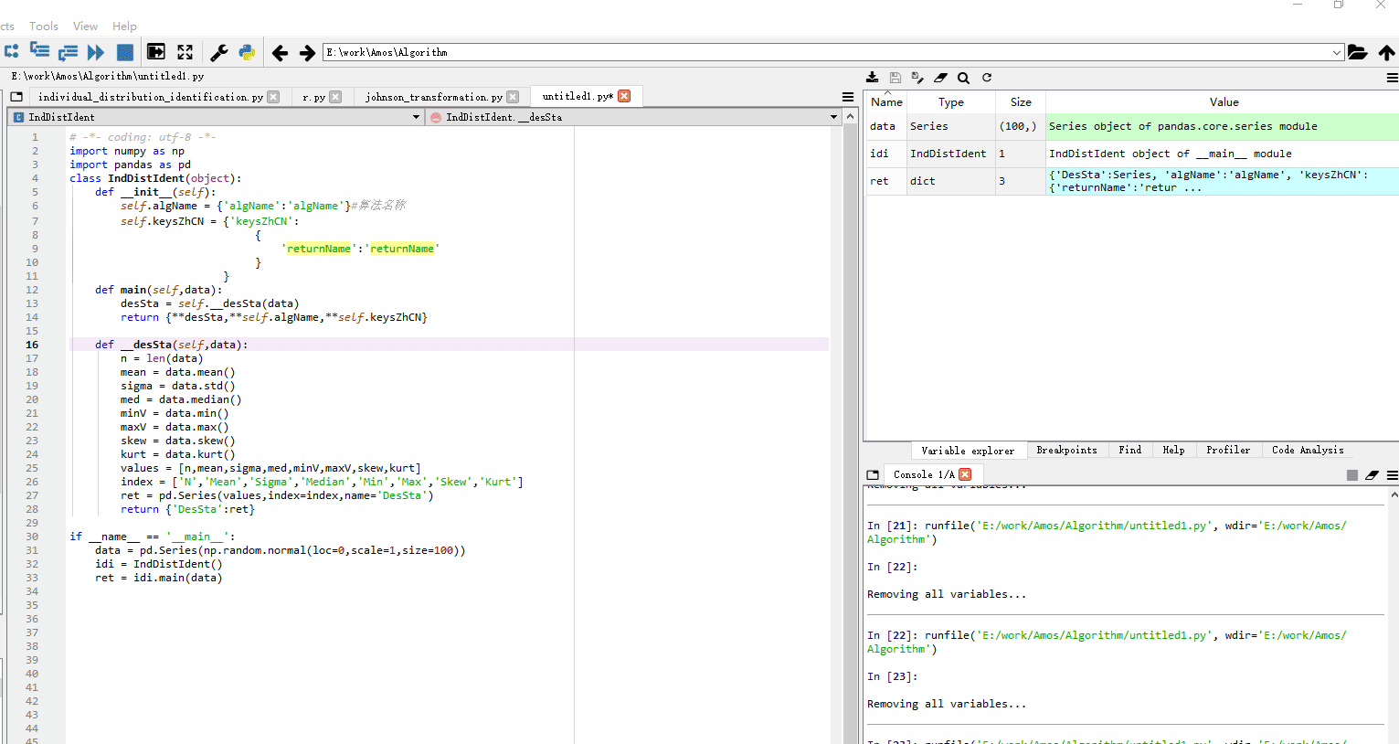Sort variables by the Size column header
The height and width of the screenshot is (744, 1399).
coord(1021,102)
